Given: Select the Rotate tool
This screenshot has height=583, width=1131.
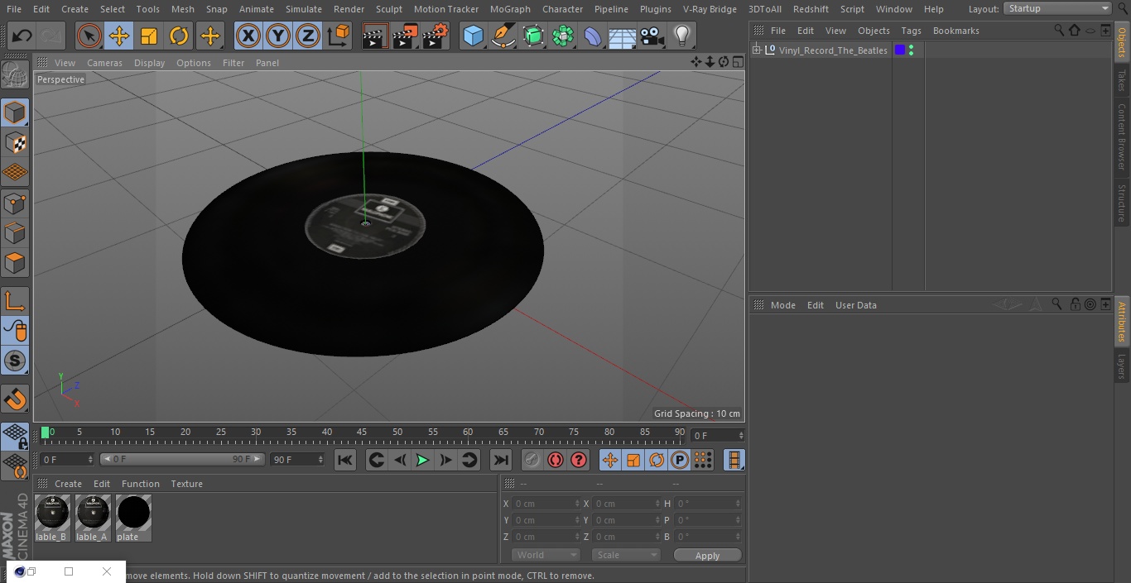Looking at the screenshot, I should click(179, 36).
